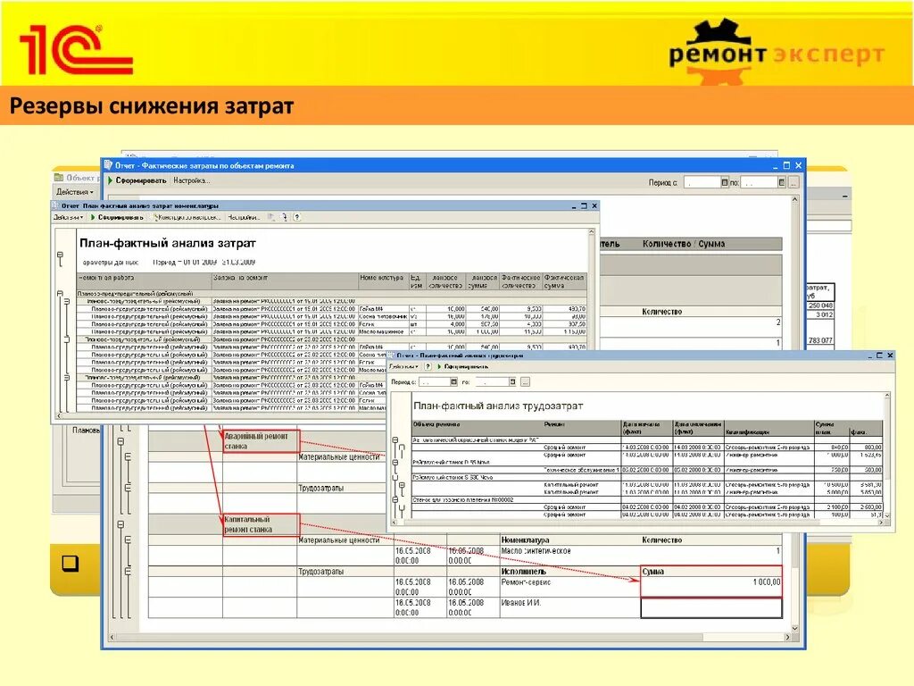Select Аварийный ремонт станка cell
Viewport: 914px width, 686px height.
pos(261,441)
